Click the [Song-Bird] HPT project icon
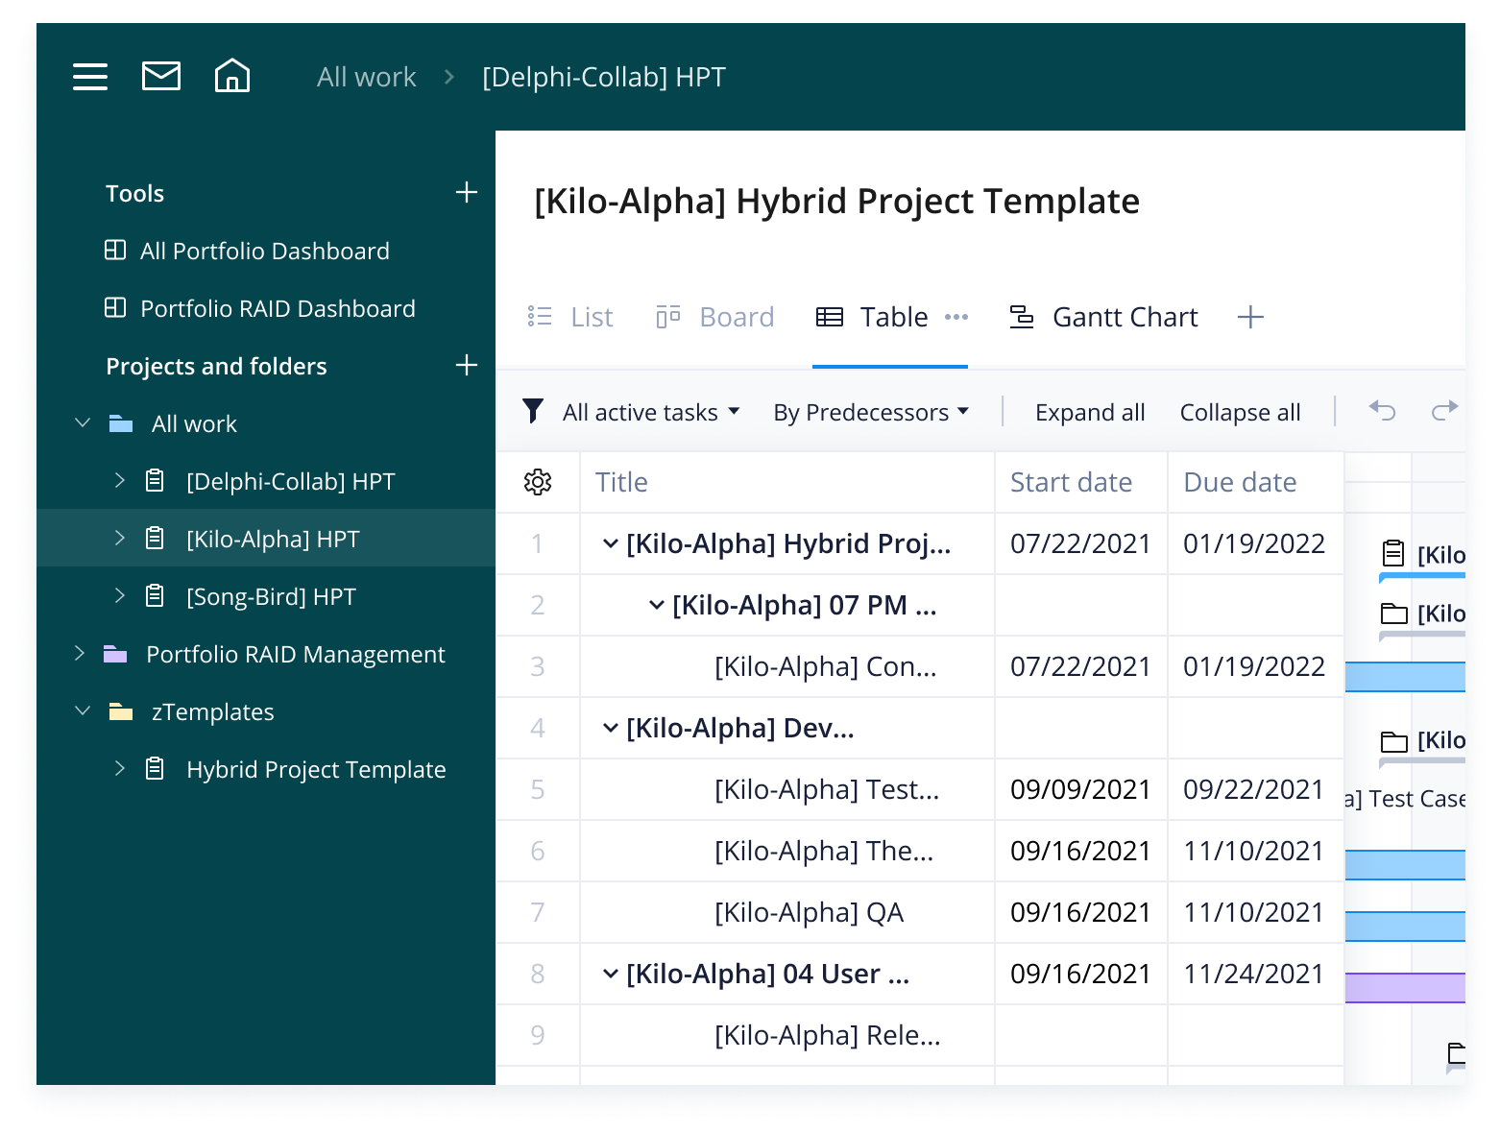 coord(155,596)
